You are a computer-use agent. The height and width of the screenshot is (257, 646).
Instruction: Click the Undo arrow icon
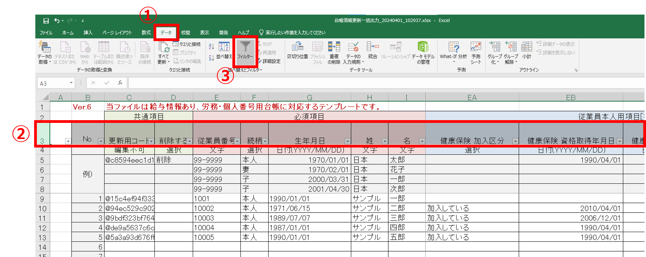click(x=57, y=20)
